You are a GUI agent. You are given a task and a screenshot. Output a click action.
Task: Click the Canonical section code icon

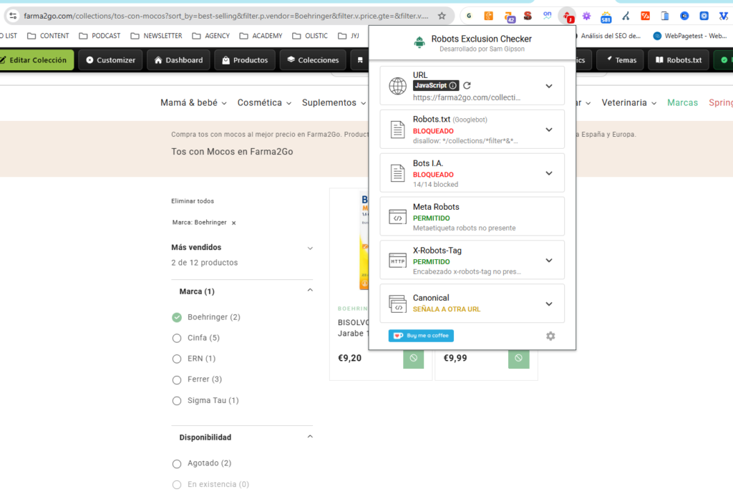(397, 304)
